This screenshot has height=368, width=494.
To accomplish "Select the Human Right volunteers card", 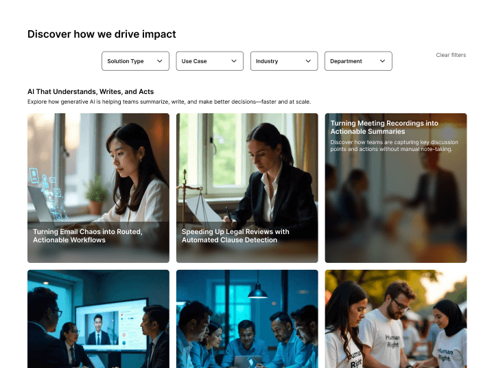I will 396,319.
